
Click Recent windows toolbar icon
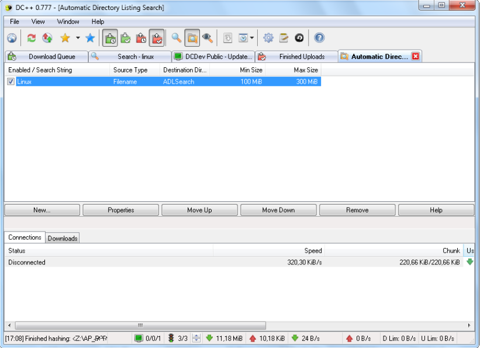tap(243, 38)
